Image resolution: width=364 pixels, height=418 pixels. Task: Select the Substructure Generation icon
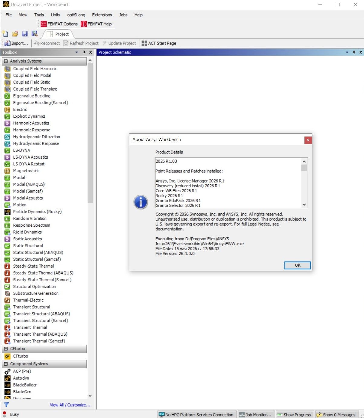pyautogui.click(x=8, y=293)
